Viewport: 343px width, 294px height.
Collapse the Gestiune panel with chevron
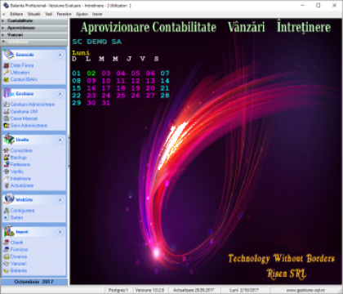coord(60,94)
